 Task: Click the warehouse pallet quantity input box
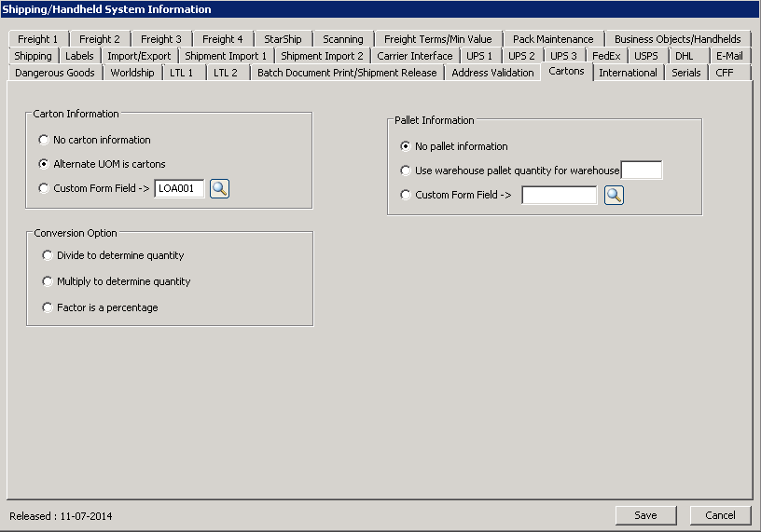[641, 171]
